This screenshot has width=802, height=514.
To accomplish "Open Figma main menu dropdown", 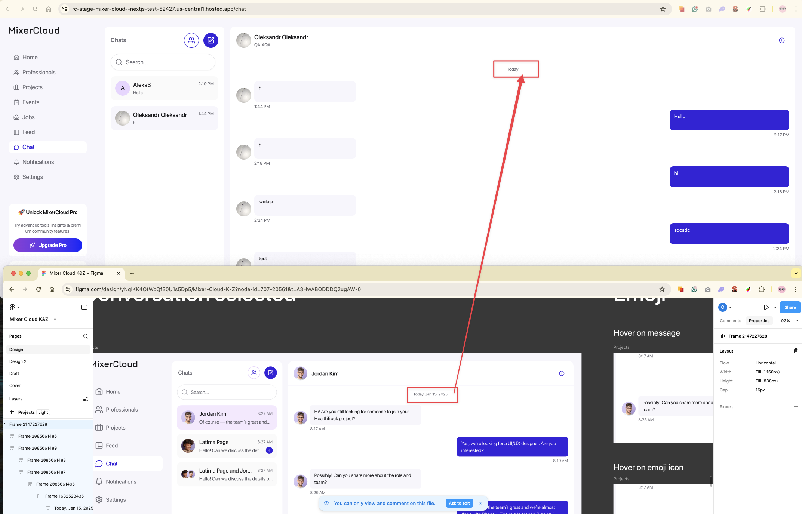I will click(14, 307).
